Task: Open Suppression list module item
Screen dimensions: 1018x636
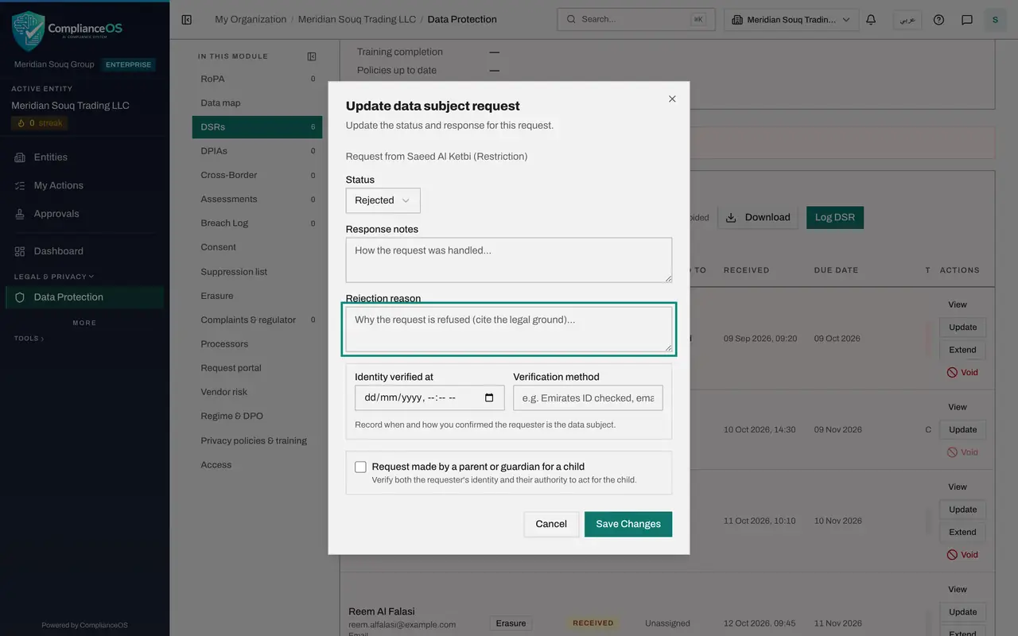Action: pyautogui.click(x=257, y=272)
